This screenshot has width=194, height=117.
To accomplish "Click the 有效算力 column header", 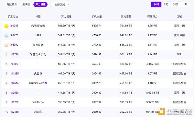I will [152, 16].
